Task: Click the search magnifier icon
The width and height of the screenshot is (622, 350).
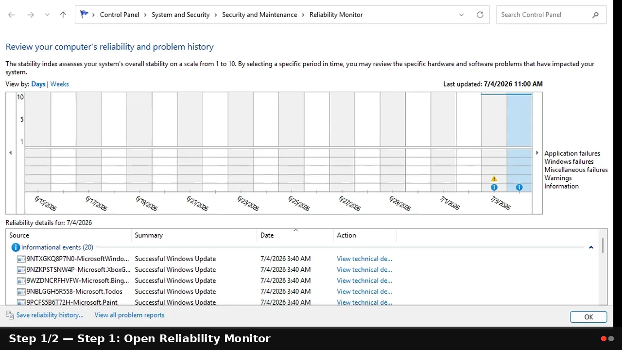Action: 596,15
